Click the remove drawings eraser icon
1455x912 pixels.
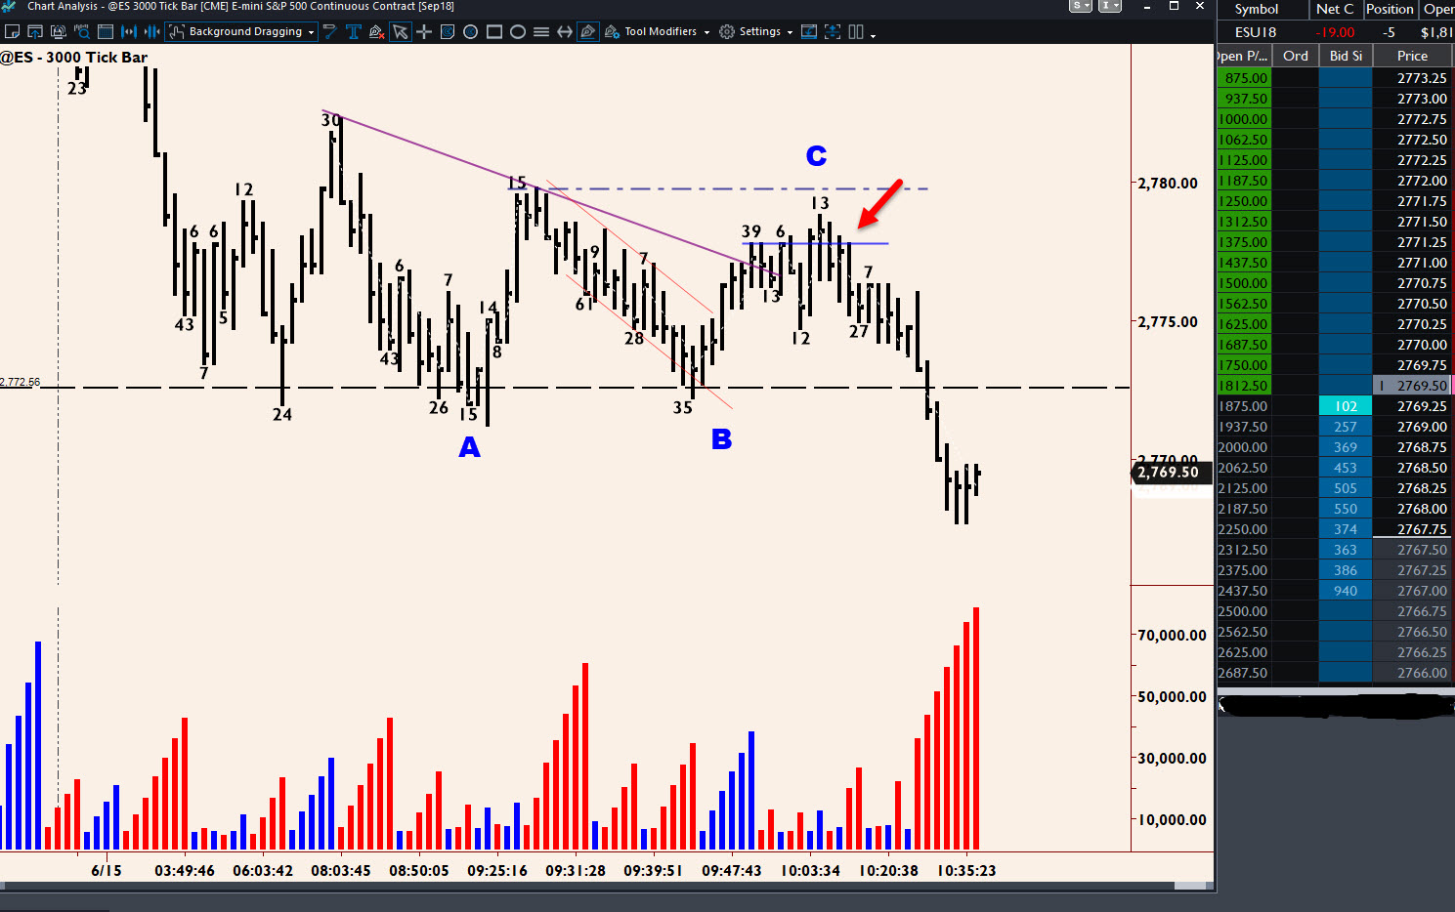[376, 32]
